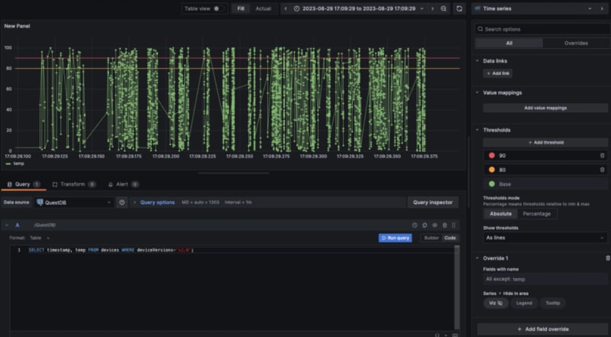Collapse options pane with right chevron
Viewport: 611px width, 337px height.
pyautogui.click(x=602, y=8)
